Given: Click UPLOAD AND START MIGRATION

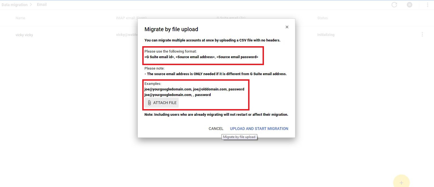Looking at the screenshot, I should [x=259, y=129].
